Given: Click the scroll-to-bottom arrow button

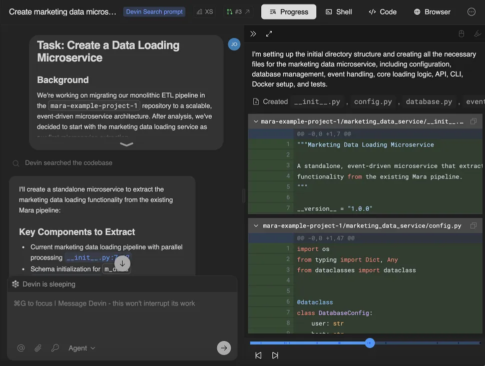Looking at the screenshot, I should 123,263.
